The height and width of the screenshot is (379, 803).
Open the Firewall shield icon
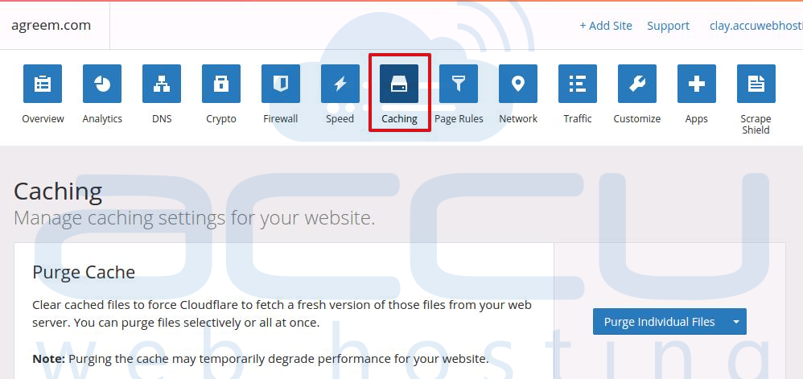[281, 84]
